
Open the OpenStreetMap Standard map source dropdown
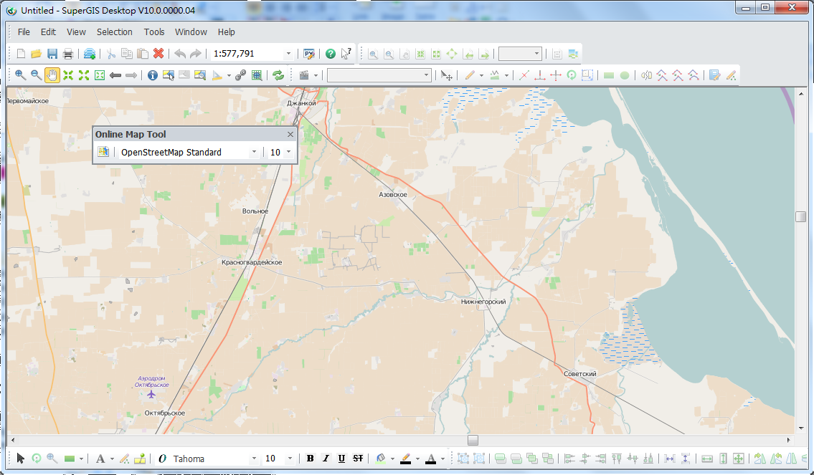click(254, 152)
